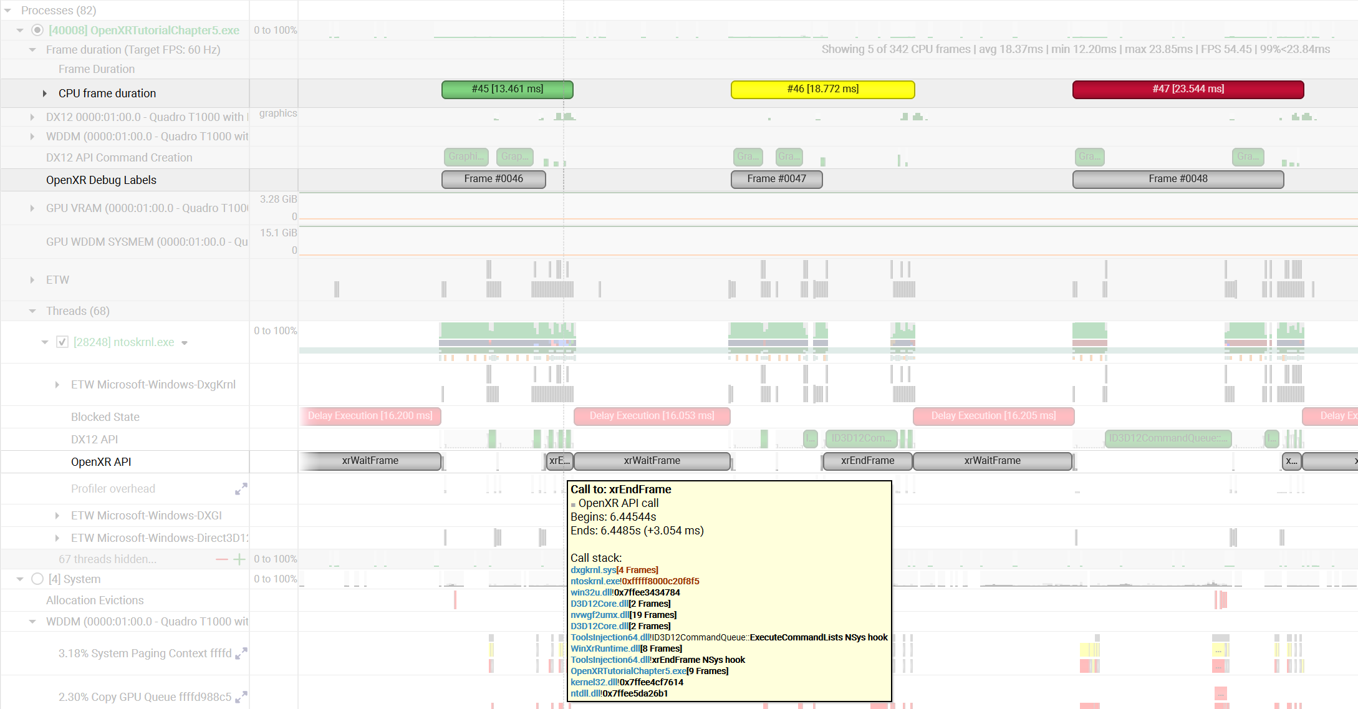The image size is (1358, 709).
Task: Expand ETW Microsoft-Windows-DxgKrnl row
Action: click(x=57, y=385)
